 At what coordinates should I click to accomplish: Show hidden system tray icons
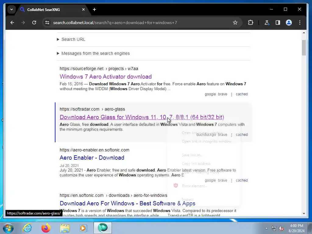266,228
